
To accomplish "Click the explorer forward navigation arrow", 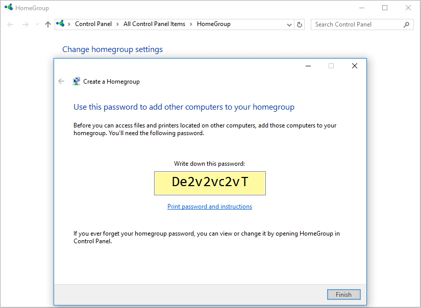I will (x=25, y=24).
